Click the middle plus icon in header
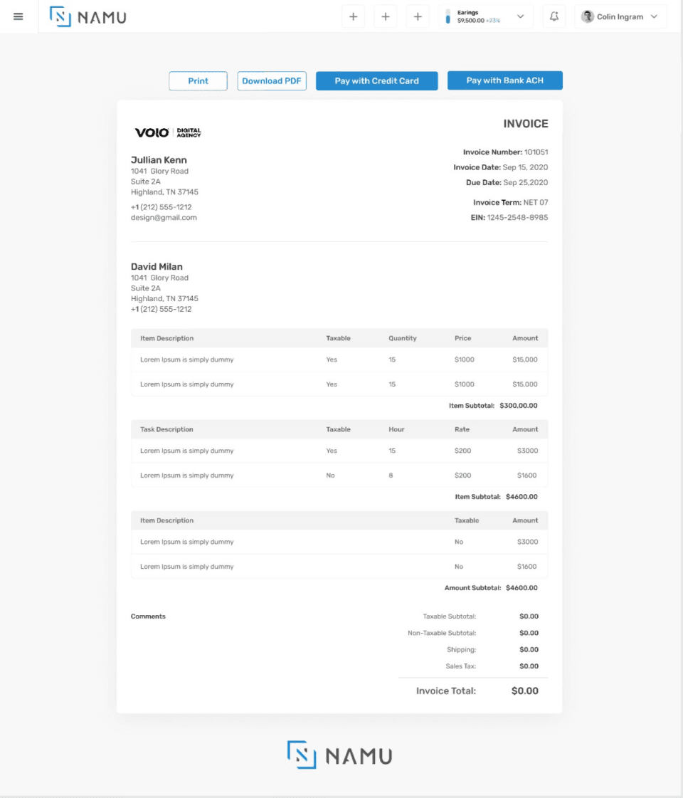 (386, 17)
